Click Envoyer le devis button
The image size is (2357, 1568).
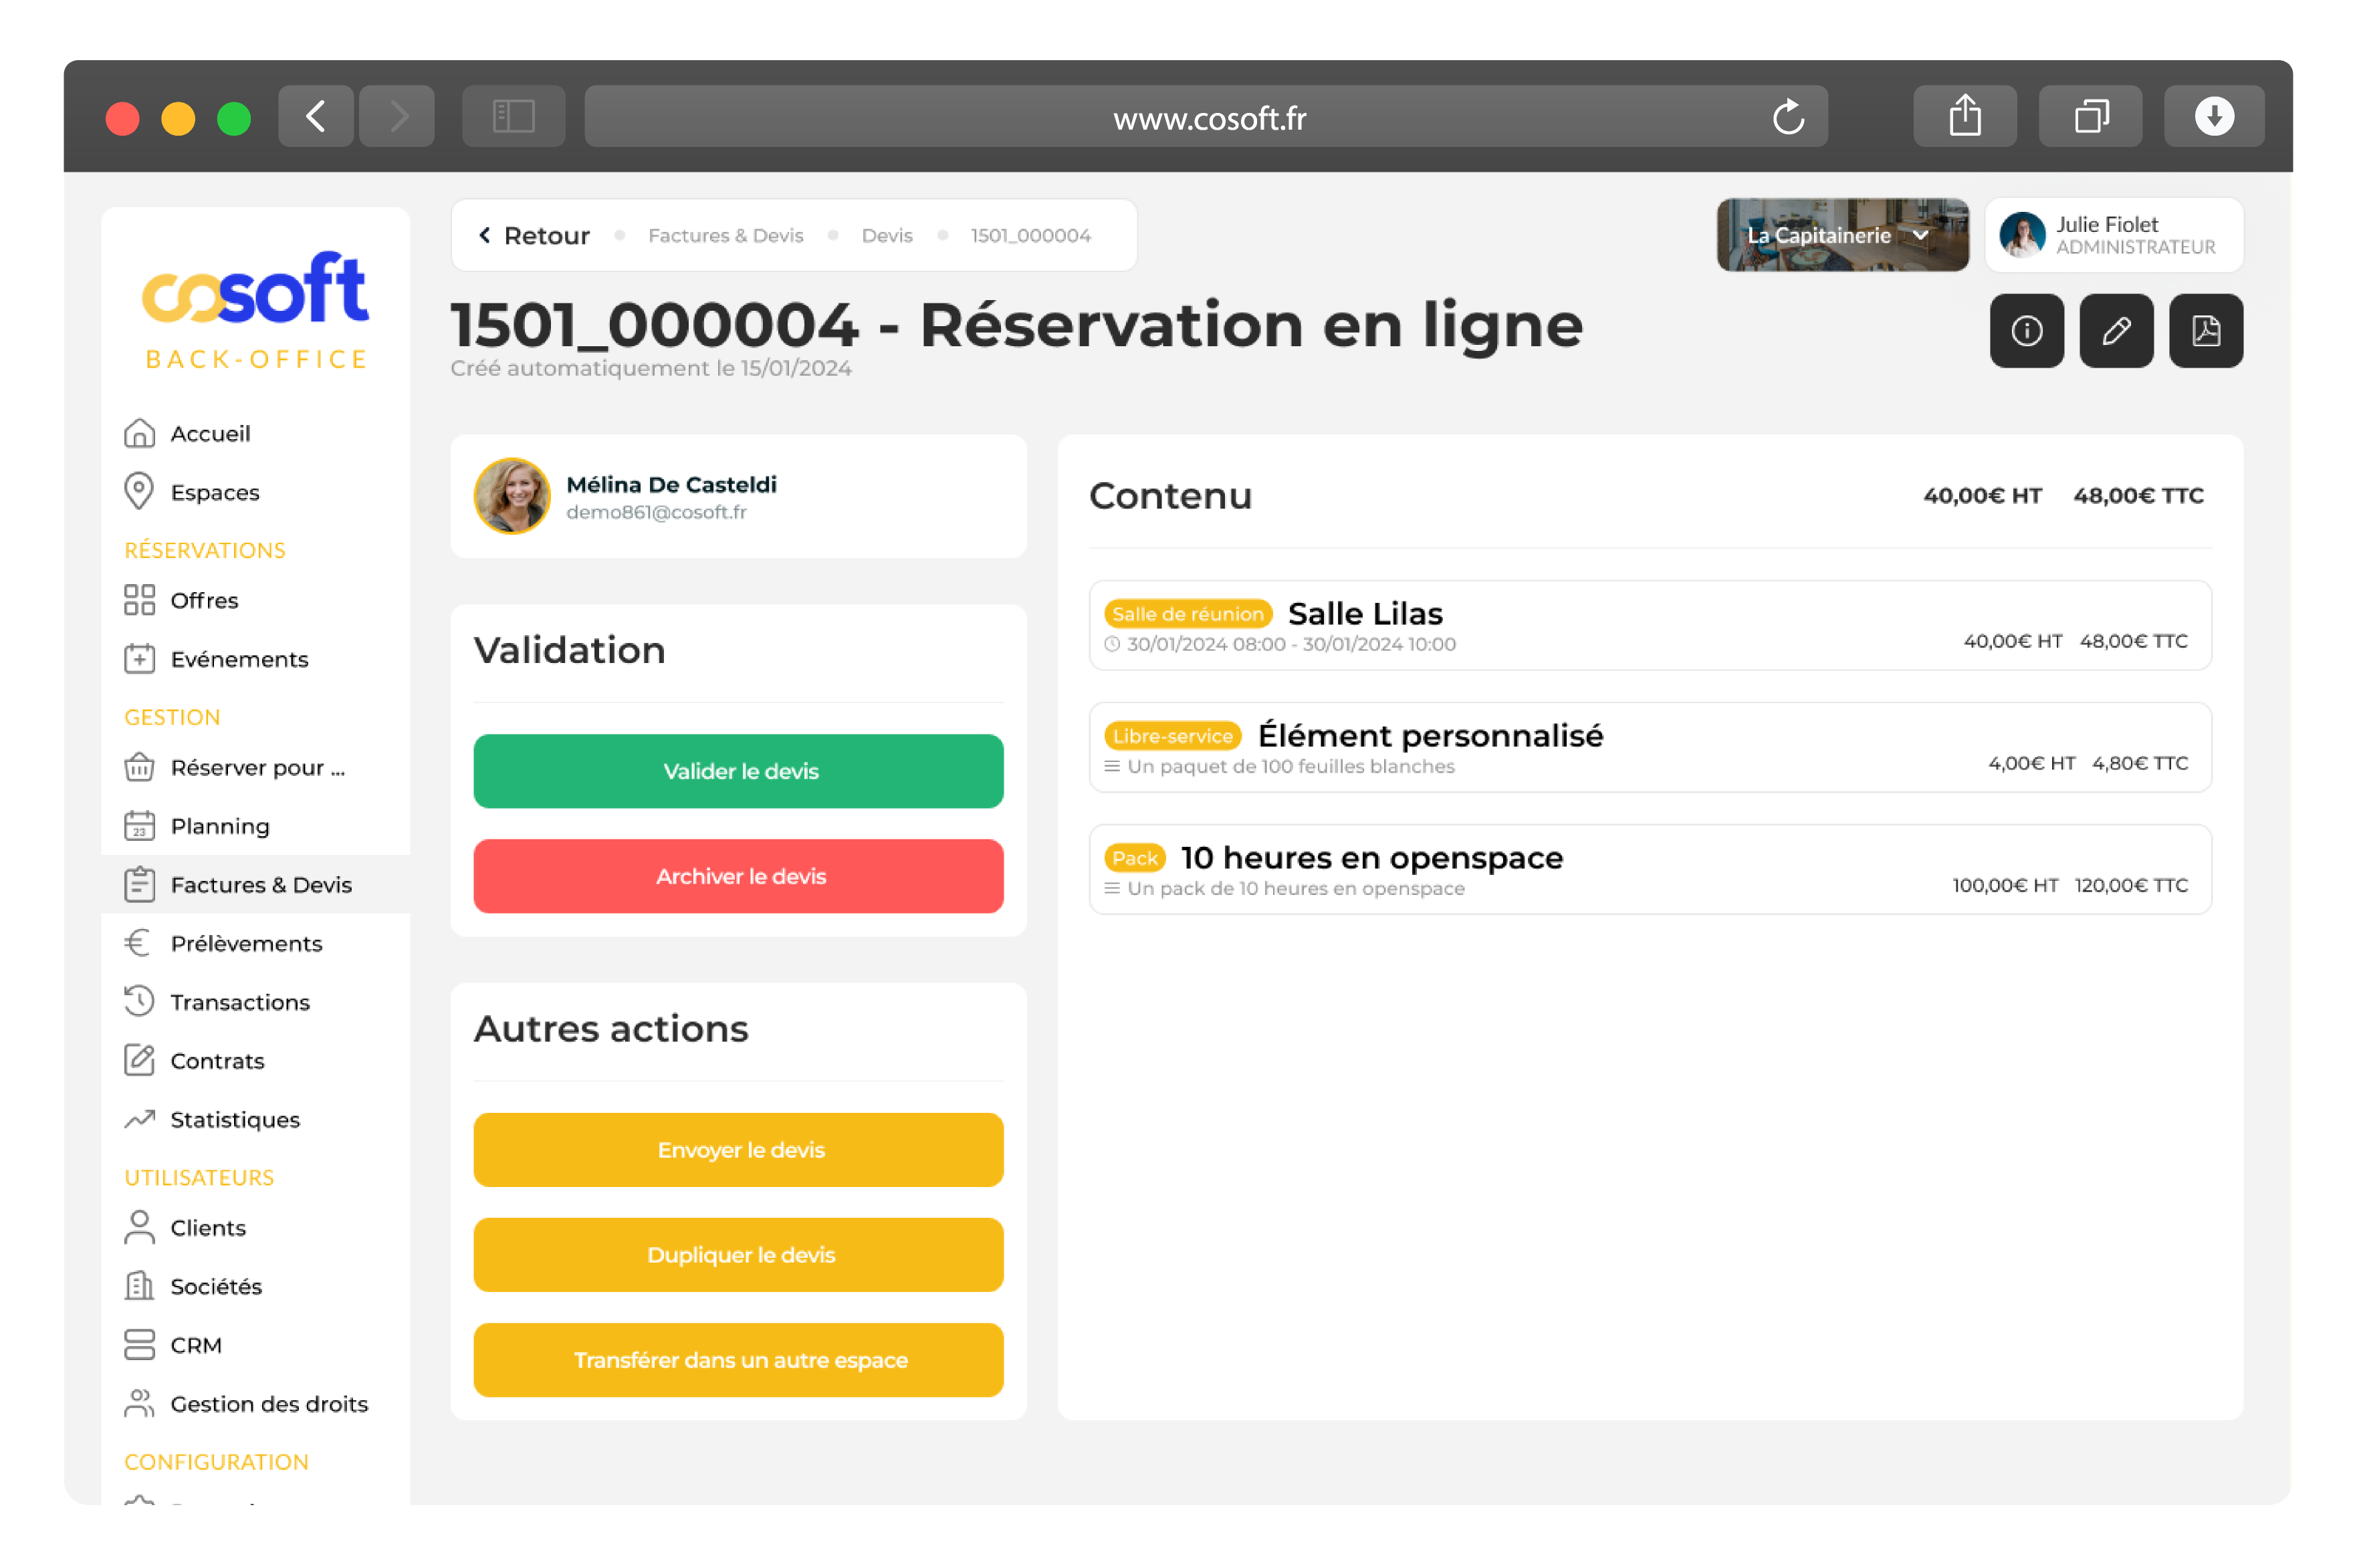point(738,1150)
